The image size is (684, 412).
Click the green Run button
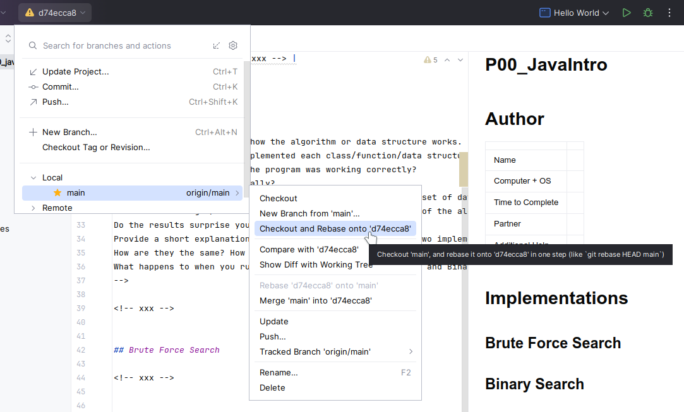(626, 13)
